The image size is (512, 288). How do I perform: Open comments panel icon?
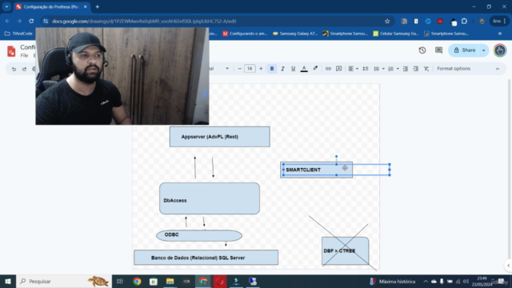click(438, 50)
